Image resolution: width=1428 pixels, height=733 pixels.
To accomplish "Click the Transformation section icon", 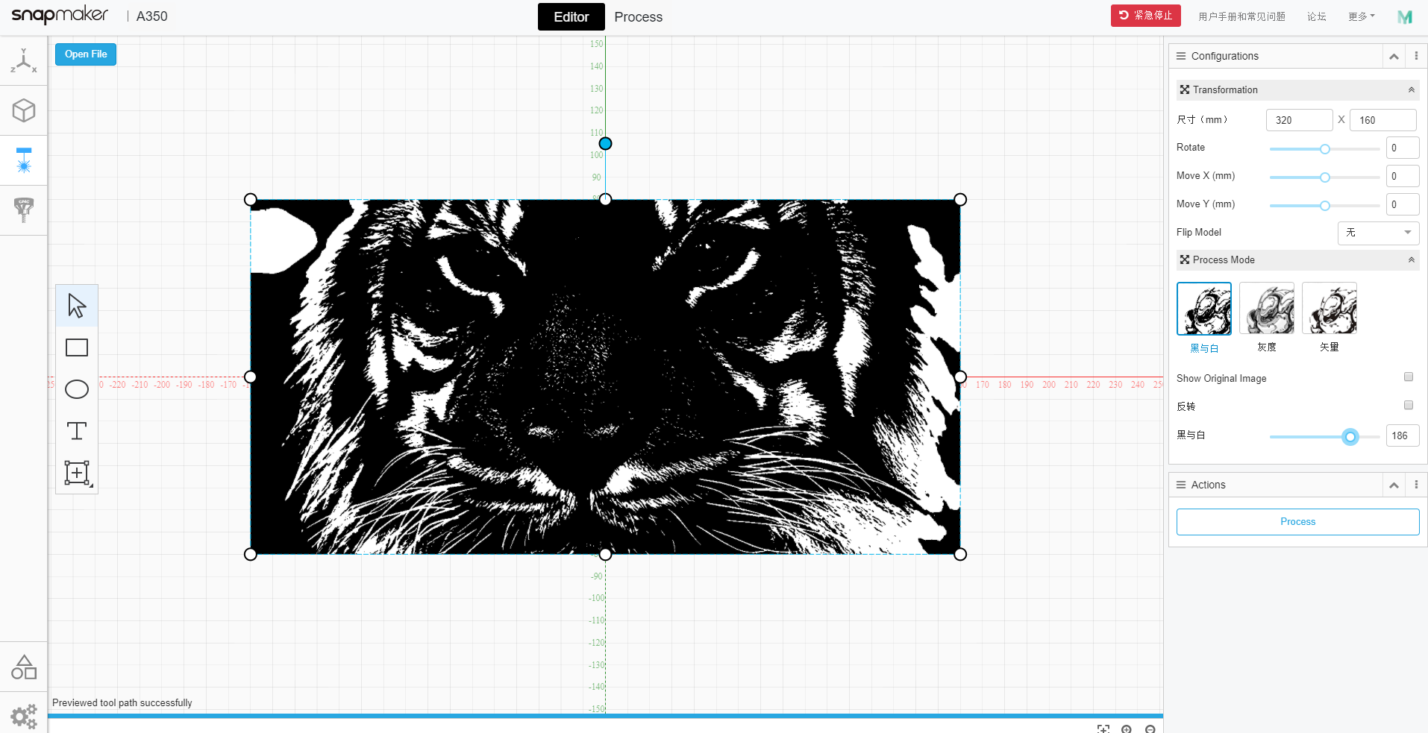I will coord(1185,89).
